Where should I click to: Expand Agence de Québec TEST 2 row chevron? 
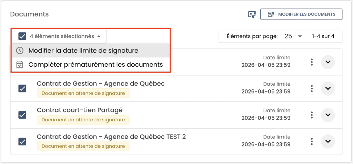tap(328, 141)
